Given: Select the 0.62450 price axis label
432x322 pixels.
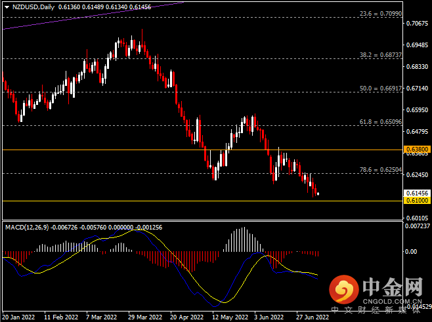Looking at the screenshot, I should (418, 174).
